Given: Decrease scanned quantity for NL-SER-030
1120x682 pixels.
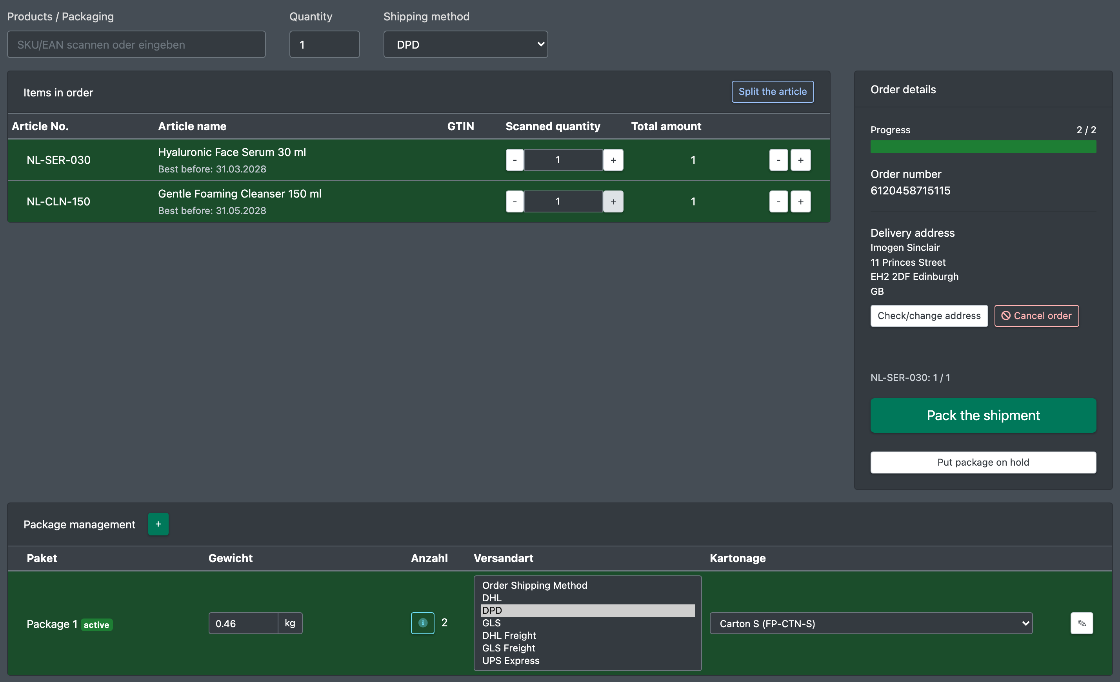Looking at the screenshot, I should (515, 160).
